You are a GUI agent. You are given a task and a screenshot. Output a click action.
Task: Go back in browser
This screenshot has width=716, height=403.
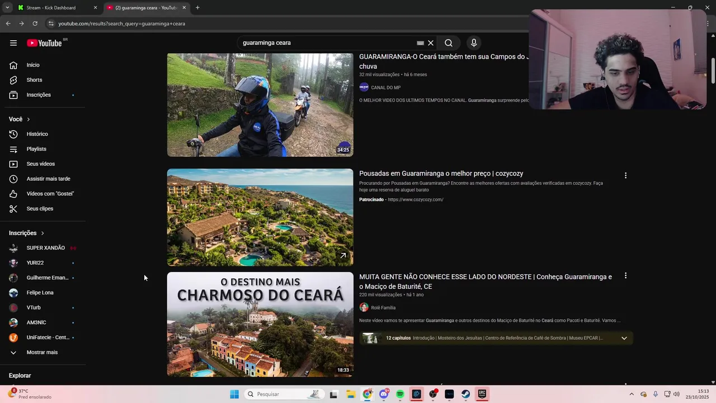8,24
